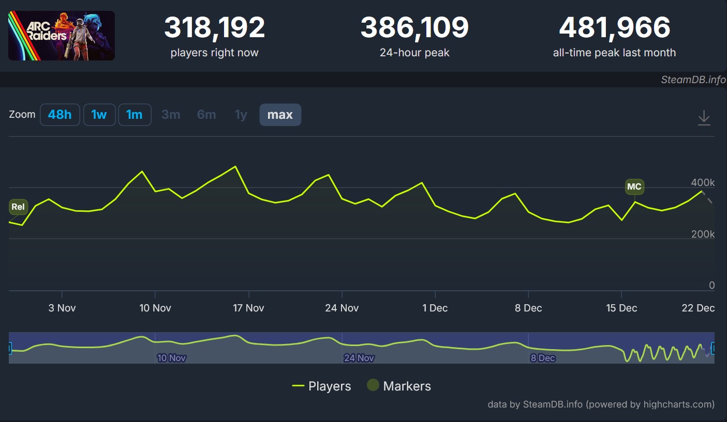Click the 17 Nov axis label

(x=248, y=308)
